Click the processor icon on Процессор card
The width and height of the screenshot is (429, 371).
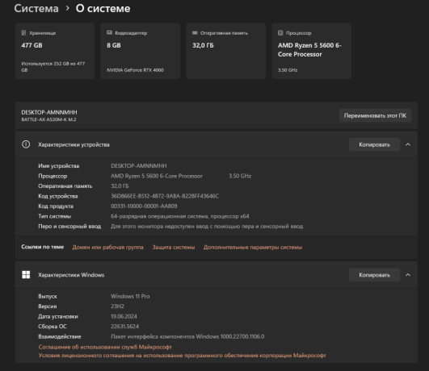[x=280, y=33]
